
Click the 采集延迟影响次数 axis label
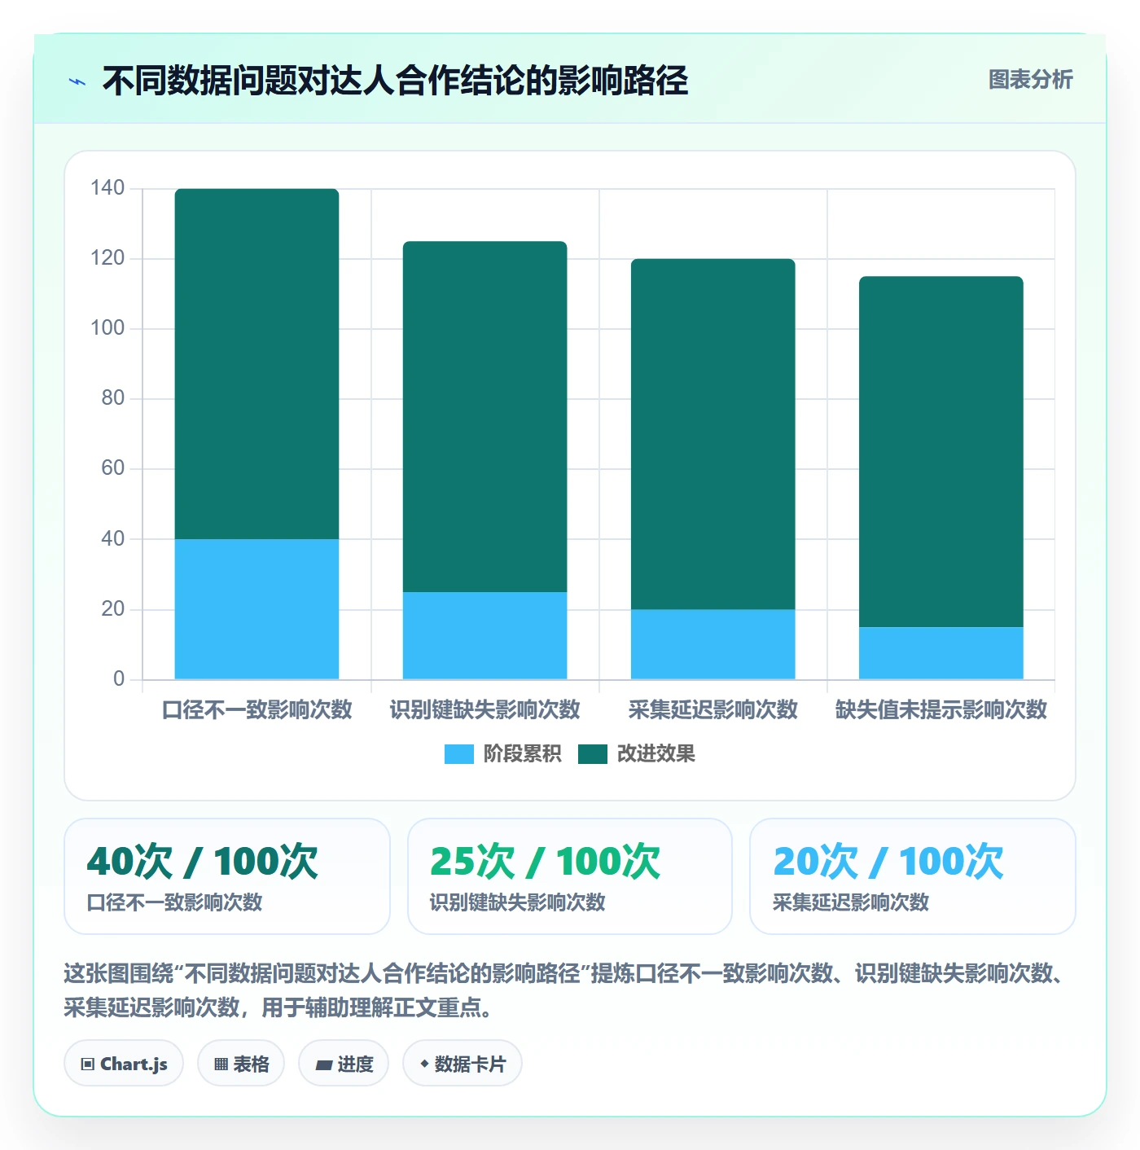[x=712, y=710]
